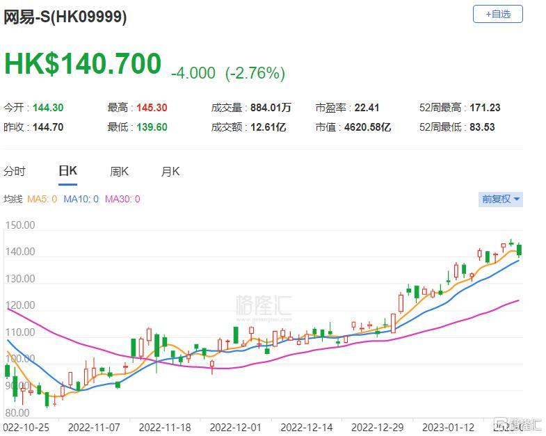546x436 pixels.
Task: Click the 2022-12-14 date axis label
Action: point(307,427)
